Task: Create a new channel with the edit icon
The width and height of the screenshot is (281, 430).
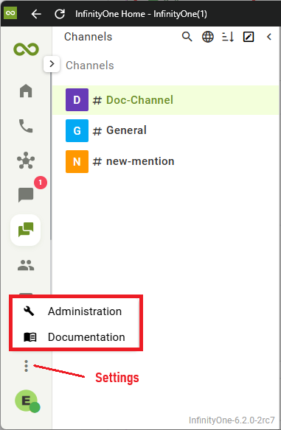Action: coord(249,37)
